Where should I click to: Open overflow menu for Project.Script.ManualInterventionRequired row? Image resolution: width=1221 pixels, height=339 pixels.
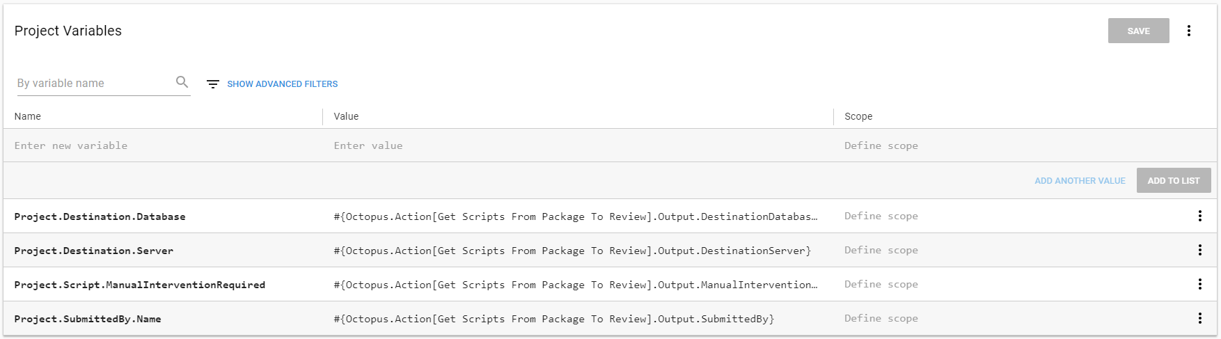tap(1199, 284)
